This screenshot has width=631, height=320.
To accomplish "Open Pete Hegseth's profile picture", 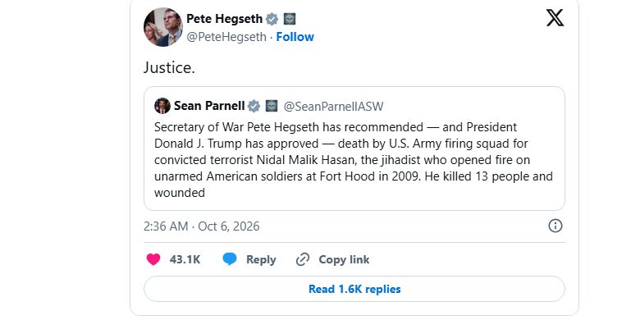I will click(x=163, y=27).
